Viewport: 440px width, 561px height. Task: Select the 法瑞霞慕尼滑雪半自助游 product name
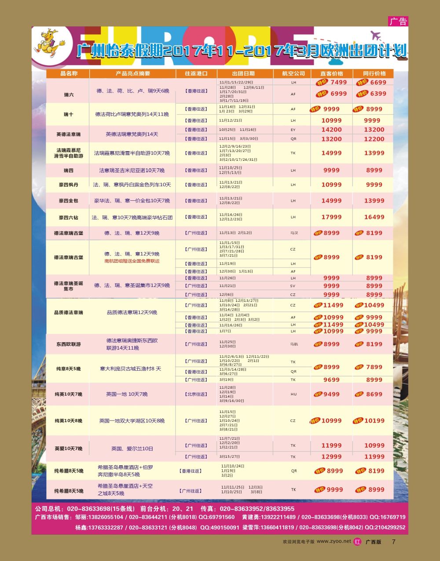(69, 153)
